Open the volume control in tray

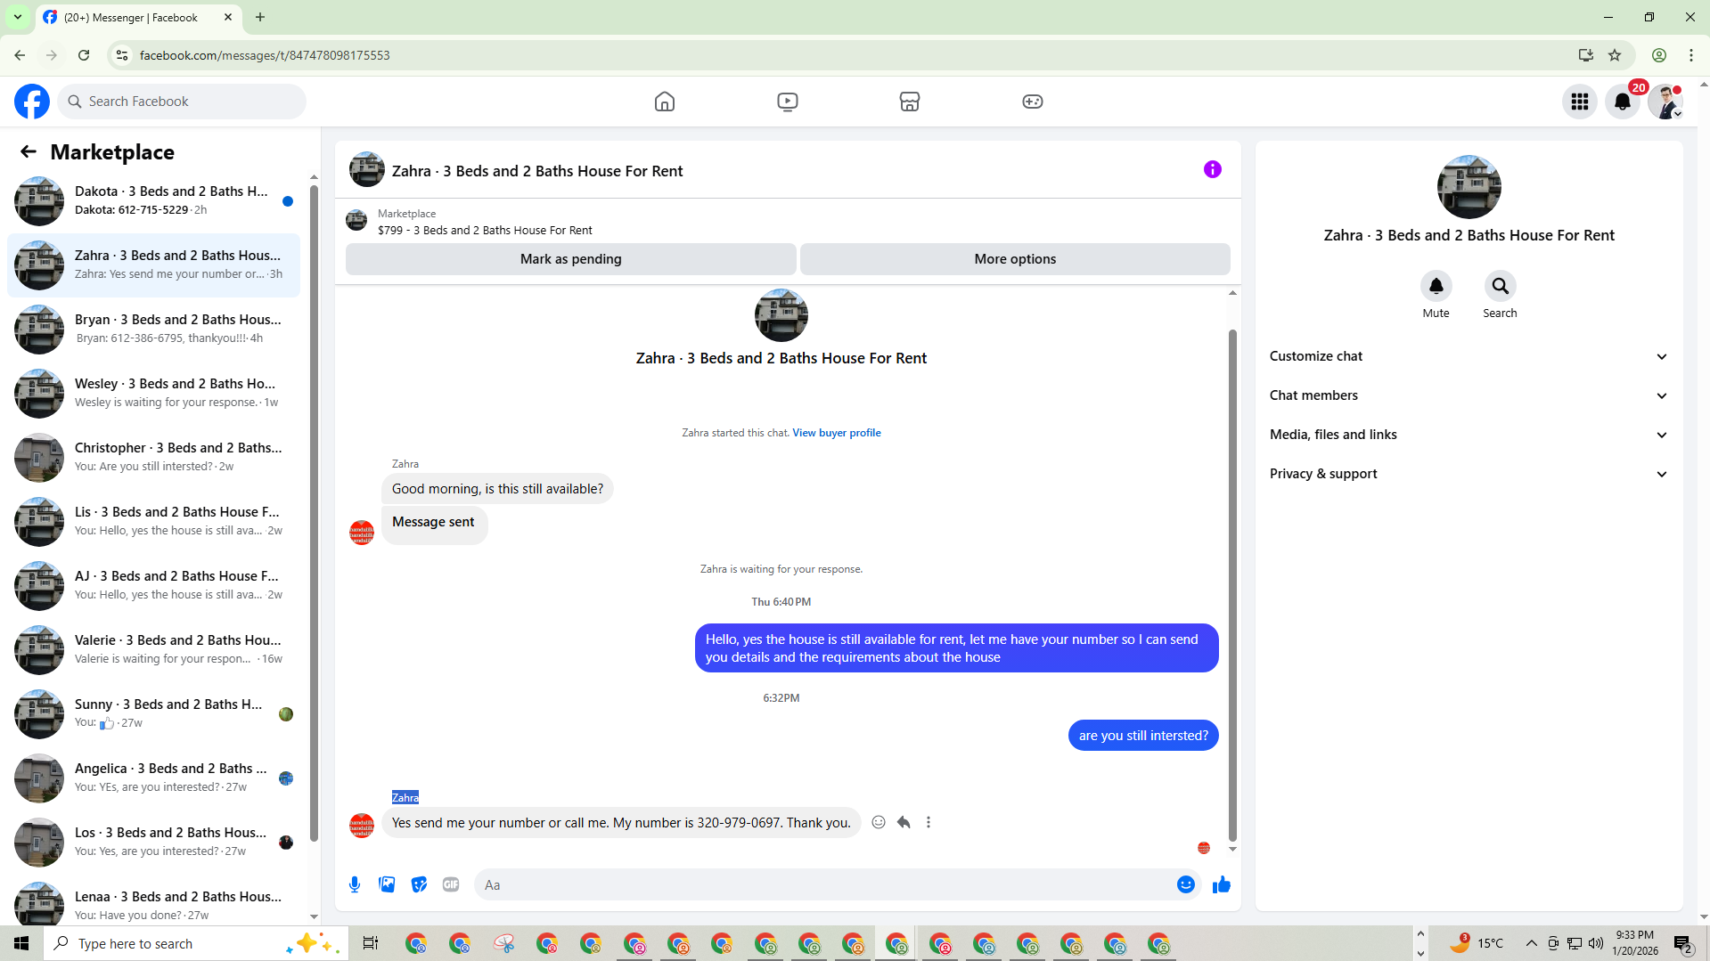pos(1596,943)
